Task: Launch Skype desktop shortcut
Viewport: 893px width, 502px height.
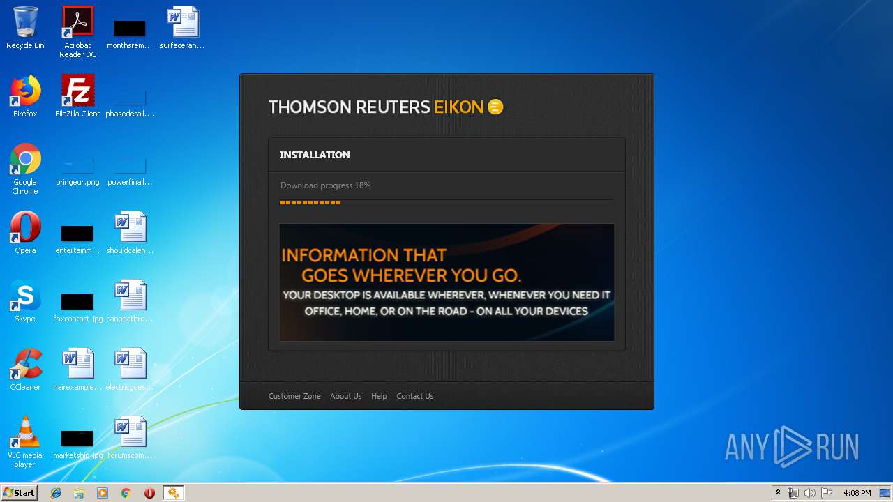Action: [x=25, y=301]
